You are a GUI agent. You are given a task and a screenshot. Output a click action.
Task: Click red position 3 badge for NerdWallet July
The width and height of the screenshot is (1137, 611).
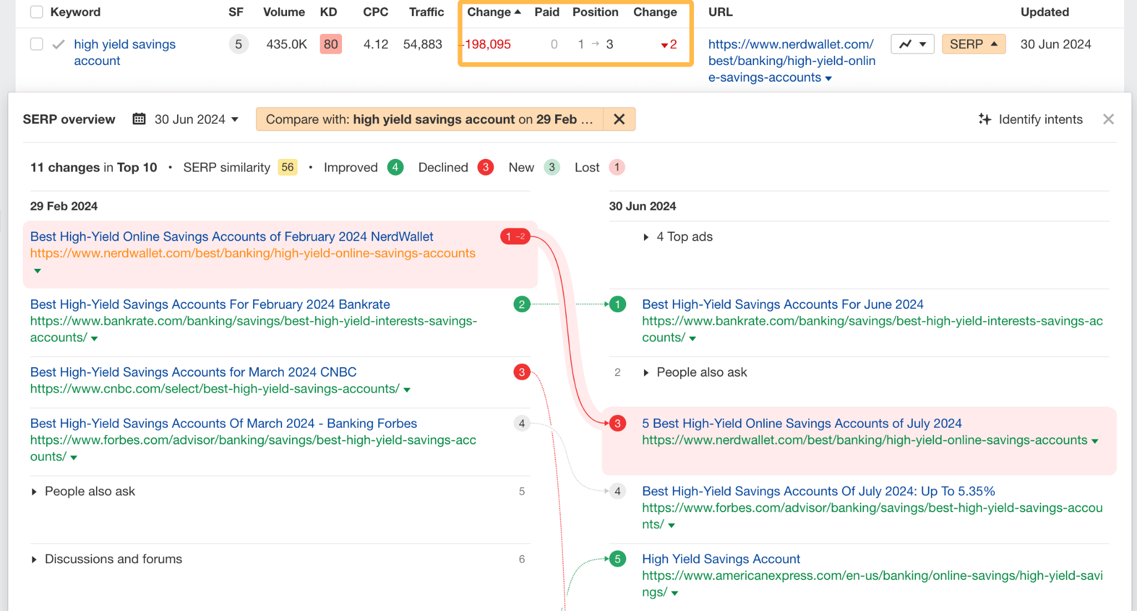point(617,423)
